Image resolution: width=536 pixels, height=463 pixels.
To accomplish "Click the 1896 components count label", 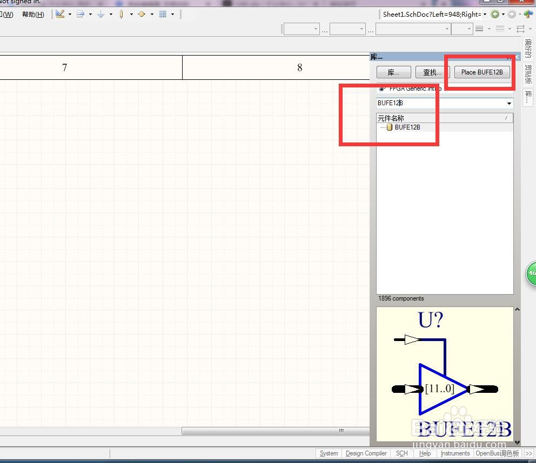I will [401, 298].
